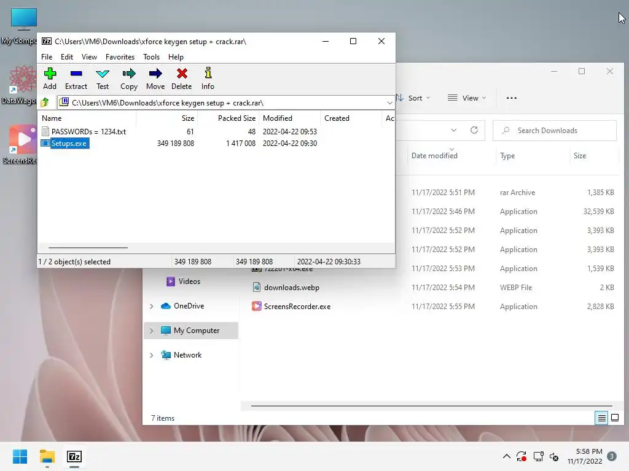Click the sync tray icon with red dot

pyautogui.click(x=522, y=456)
